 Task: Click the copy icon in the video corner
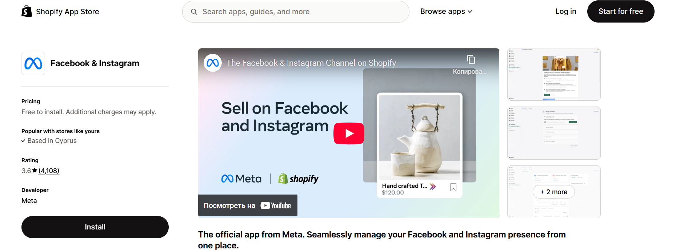point(471,59)
